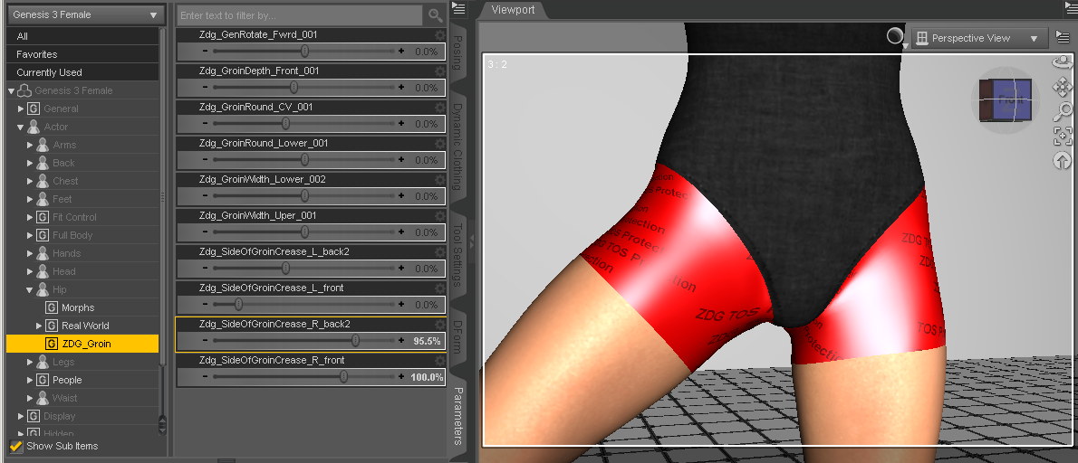This screenshot has height=463, width=1078.
Task: Expand the Legs category arrow
Action: click(30, 362)
